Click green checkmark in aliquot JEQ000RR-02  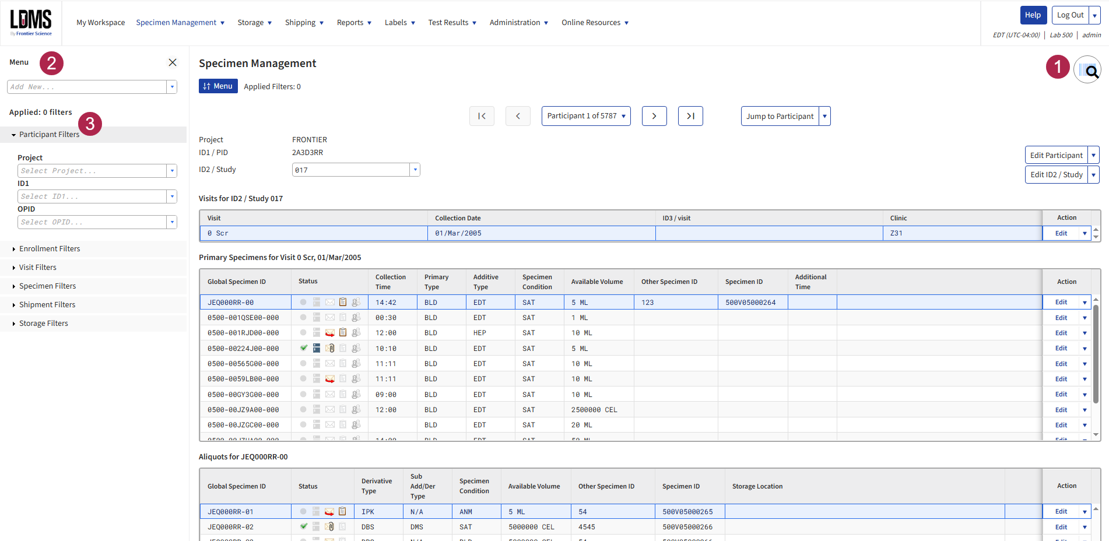(x=303, y=526)
